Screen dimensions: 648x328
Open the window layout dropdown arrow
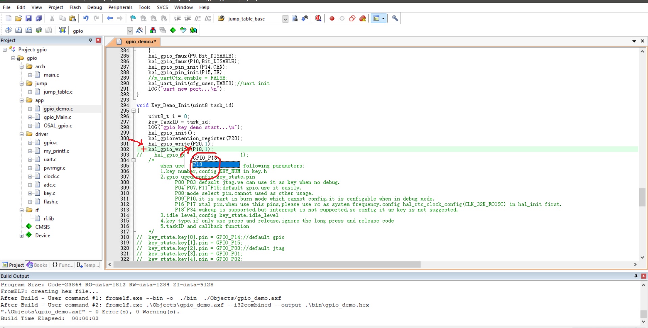click(x=383, y=19)
